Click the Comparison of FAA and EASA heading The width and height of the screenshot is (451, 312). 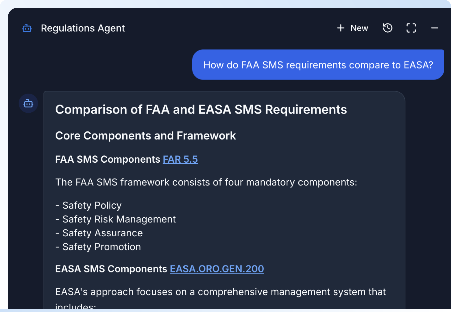point(201,110)
